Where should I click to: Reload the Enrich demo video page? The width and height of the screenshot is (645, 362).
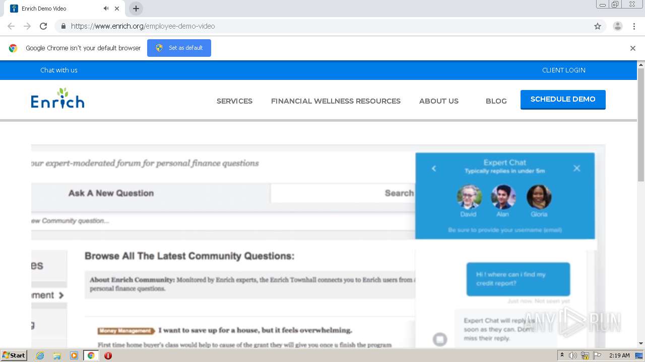click(43, 26)
